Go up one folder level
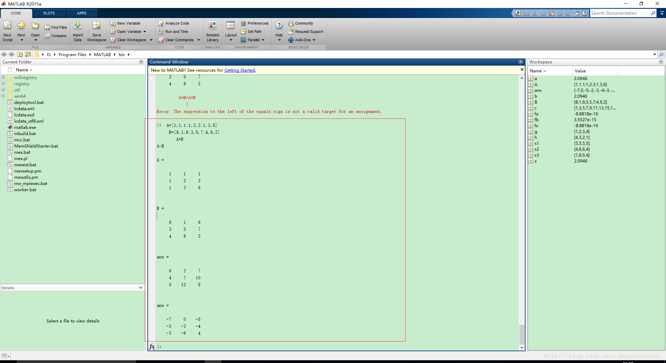 pyautogui.click(x=20, y=54)
